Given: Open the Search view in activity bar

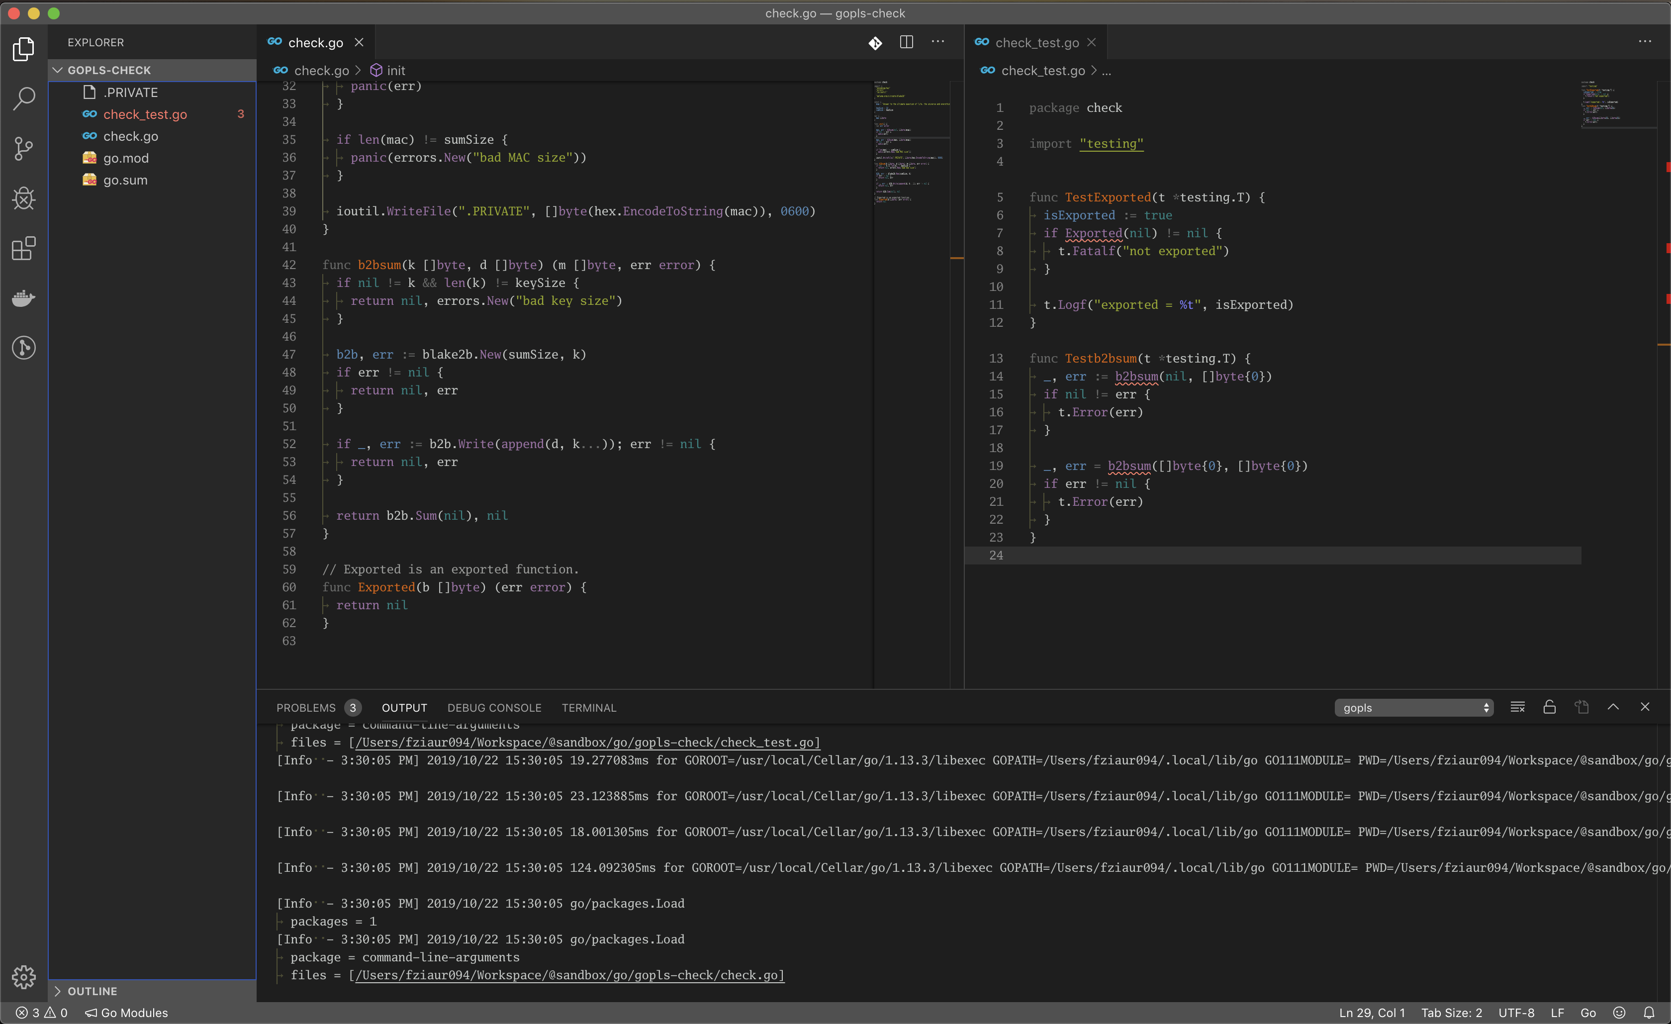Looking at the screenshot, I should pyautogui.click(x=24, y=99).
